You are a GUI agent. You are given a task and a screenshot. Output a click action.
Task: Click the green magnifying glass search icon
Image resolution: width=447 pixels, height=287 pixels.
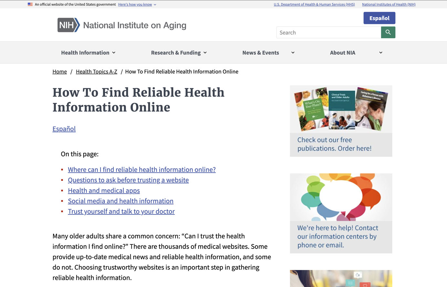pyautogui.click(x=388, y=32)
